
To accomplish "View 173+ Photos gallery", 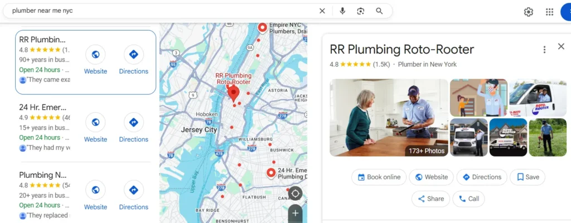I will (427, 151).
